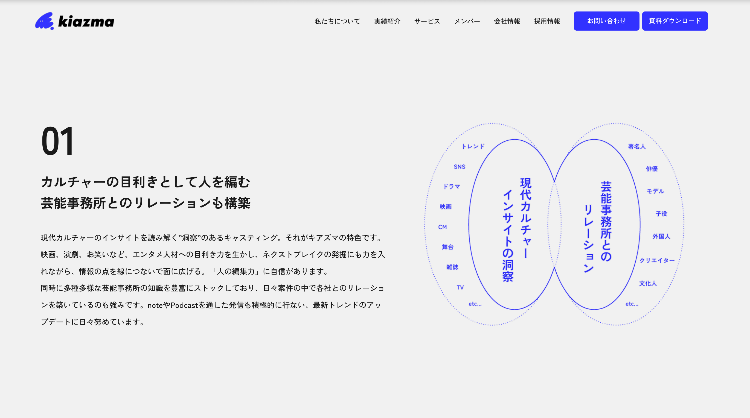Screen dimensions: 750x418
Task: Click the 雑誌 label in the diagram
Action: point(452,267)
